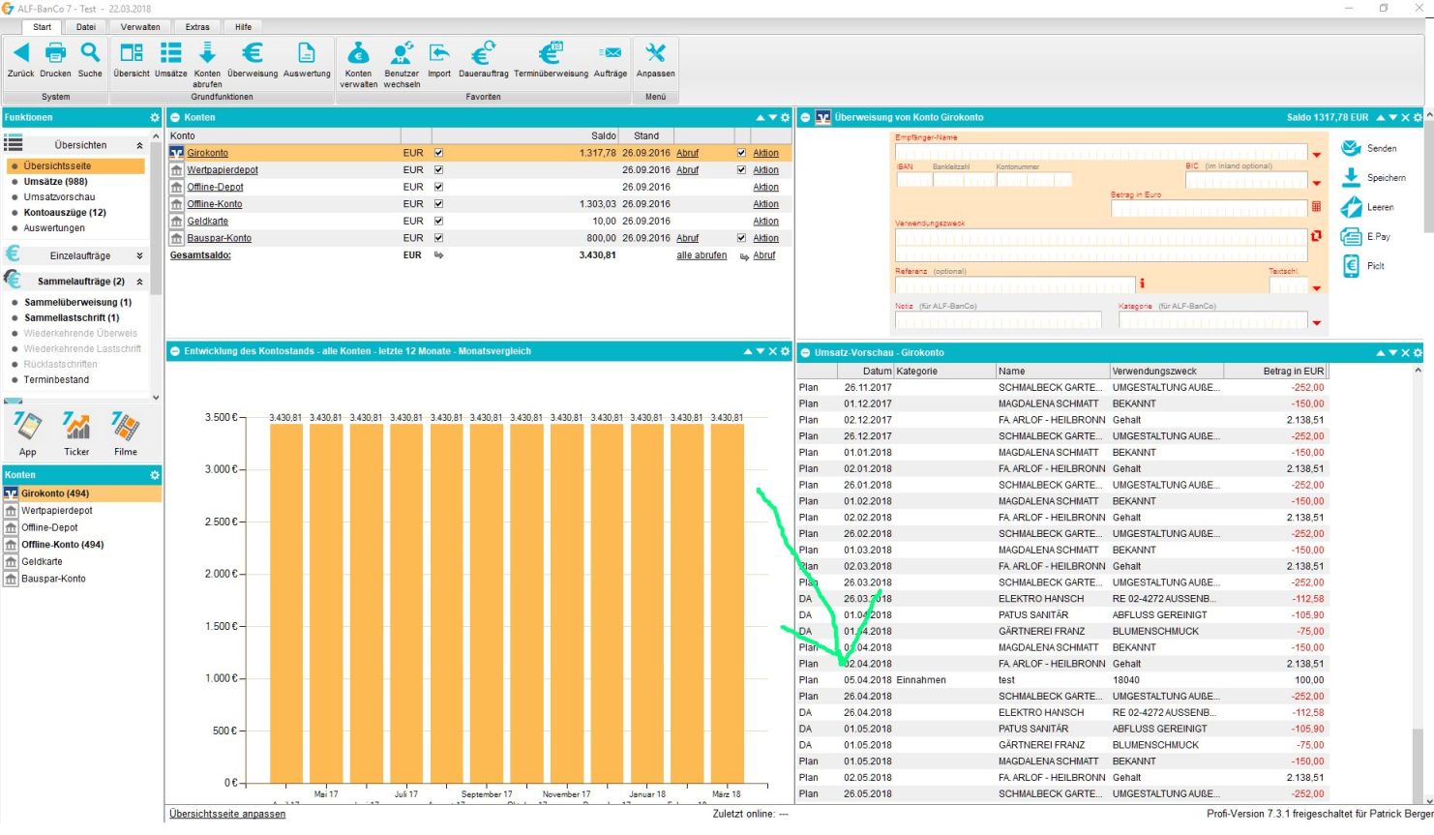
Task: Click the Leeren eraser icon
Action: (1351, 207)
